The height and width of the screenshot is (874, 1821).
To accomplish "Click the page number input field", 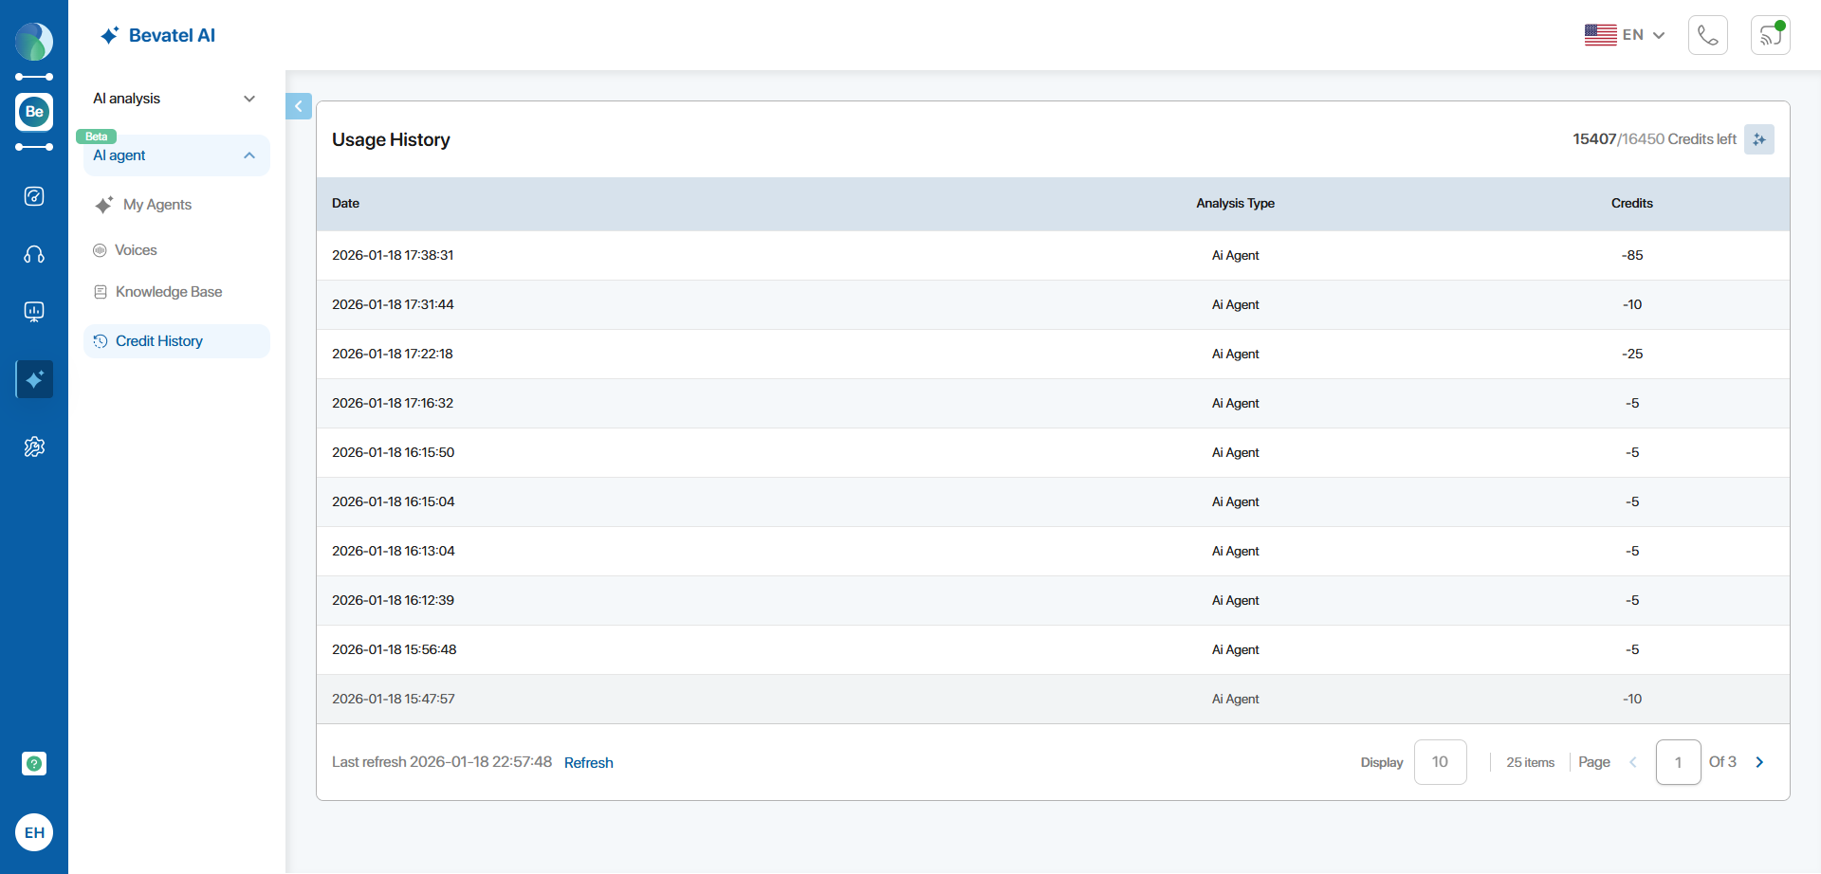I will pos(1678,762).
